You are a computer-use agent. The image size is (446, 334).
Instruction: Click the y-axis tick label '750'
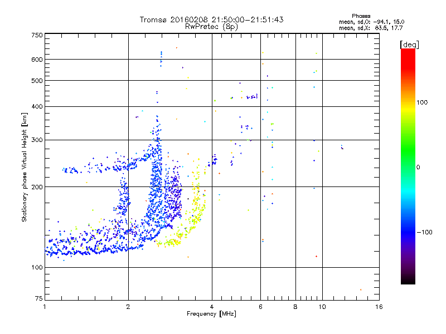[37, 35]
